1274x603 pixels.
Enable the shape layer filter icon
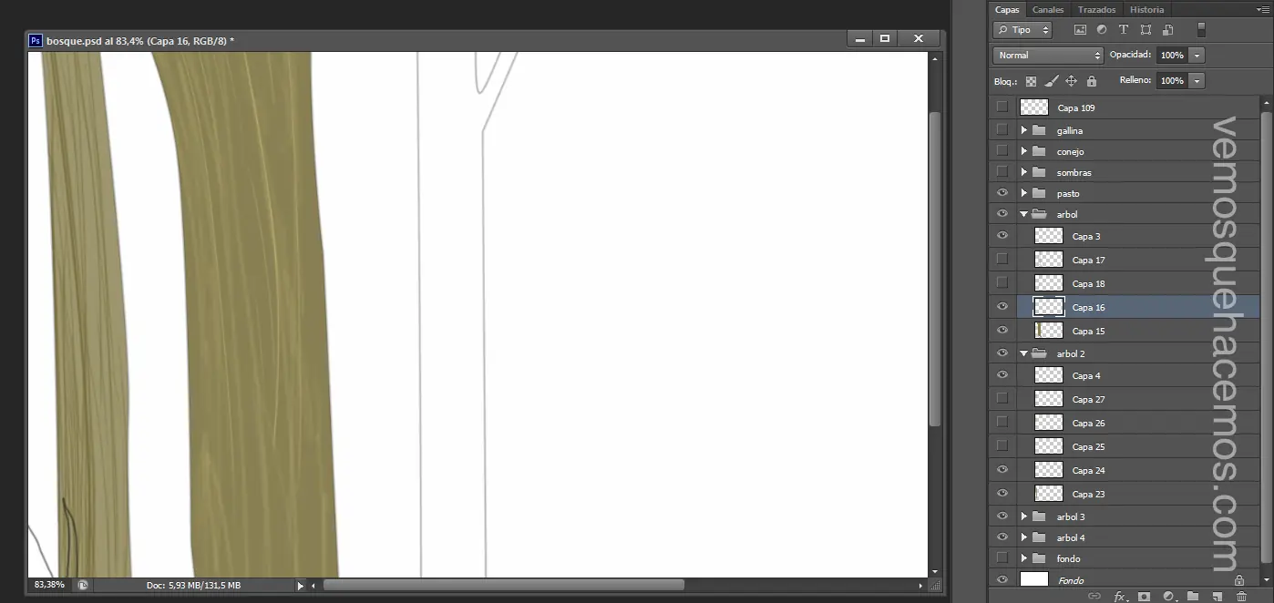pyautogui.click(x=1146, y=30)
